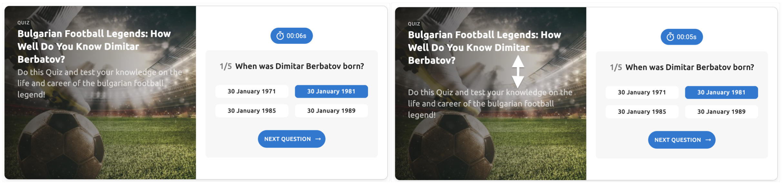The width and height of the screenshot is (782, 187).
Task: Click the arrow icon on Next Question in 00:05s quiz
Action: click(708, 140)
